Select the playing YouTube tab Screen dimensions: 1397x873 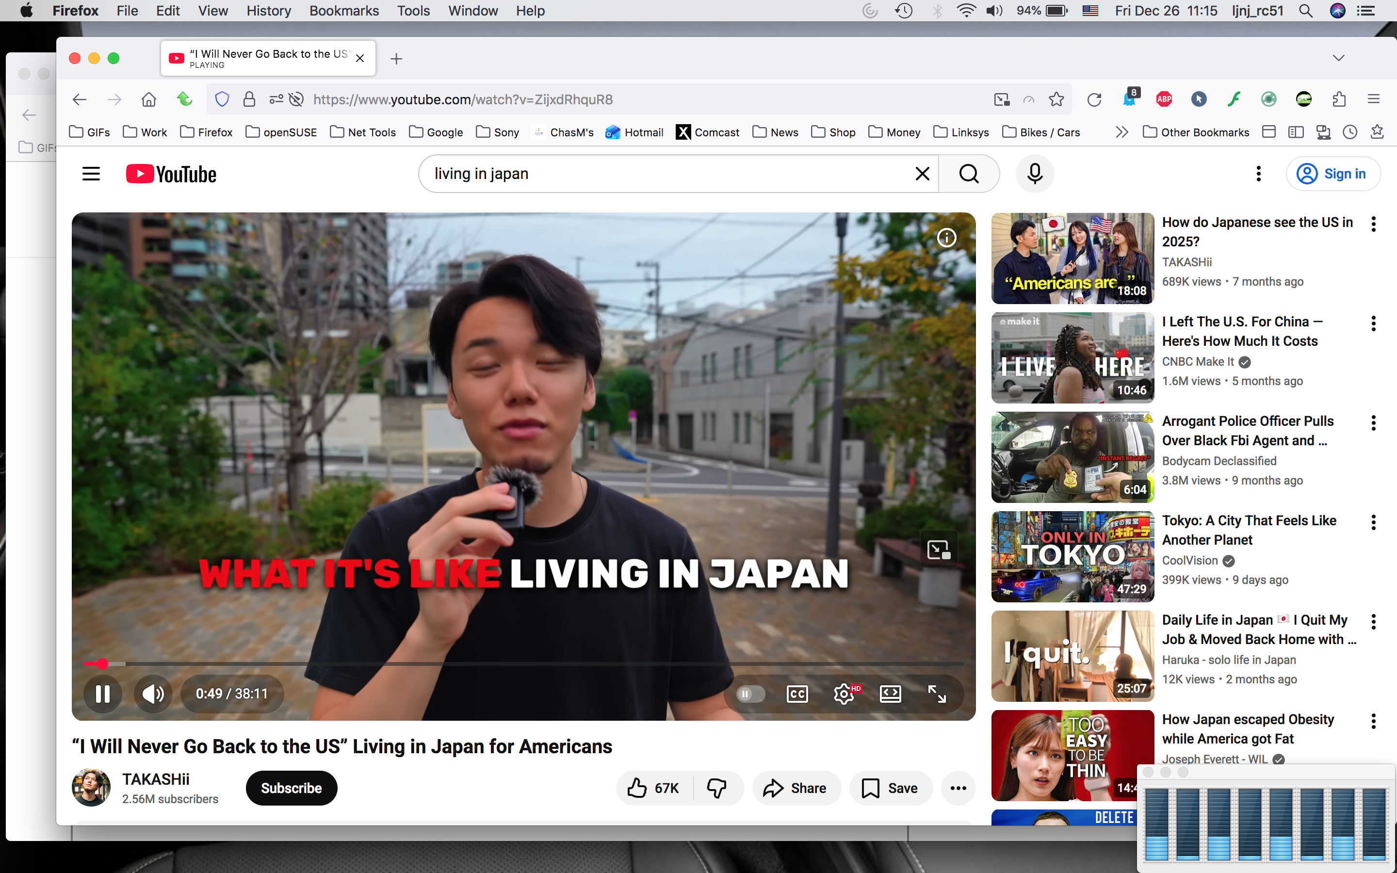coord(260,58)
